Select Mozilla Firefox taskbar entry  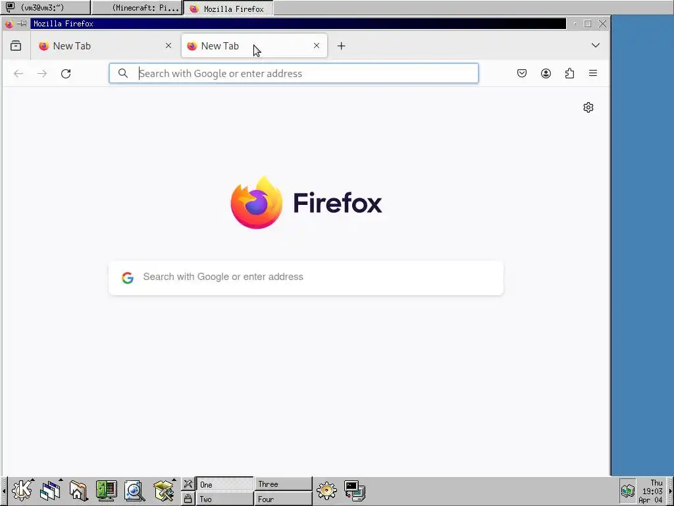tap(228, 8)
